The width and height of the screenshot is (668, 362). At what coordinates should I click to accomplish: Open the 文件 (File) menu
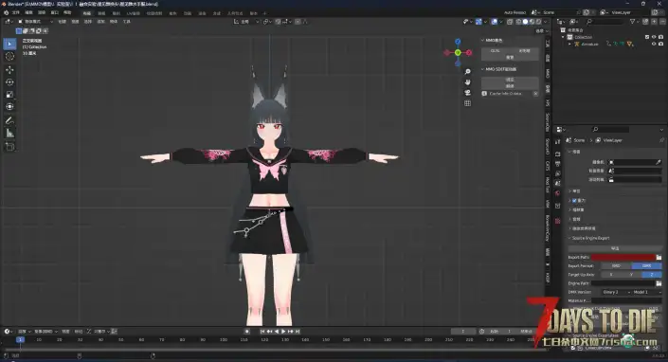coord(16,12)
